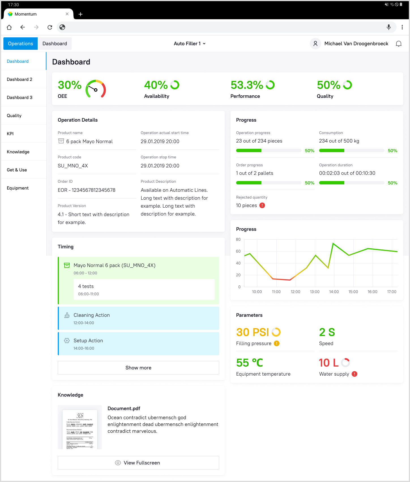Click the 30 PSI ring gauge
This screenshot has height=482, width=410.
click(276, 332)
